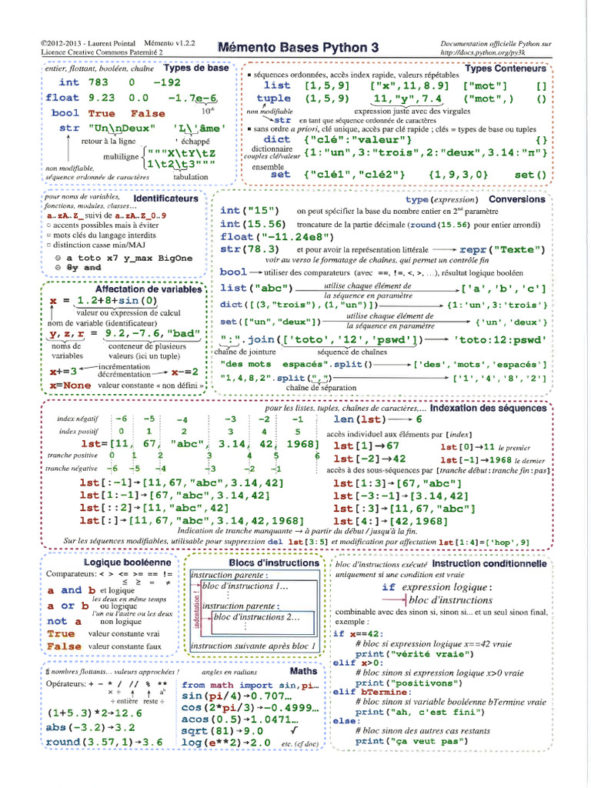The height and width of the screenshot is (788, 591).
Task: Click the list("abc") conversion example
Action: pyautogui.click(x=256, y=288)
